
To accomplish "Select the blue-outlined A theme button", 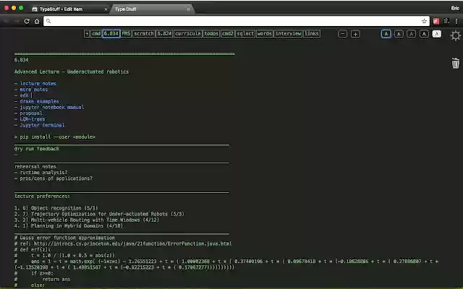I will coord(386,34).
